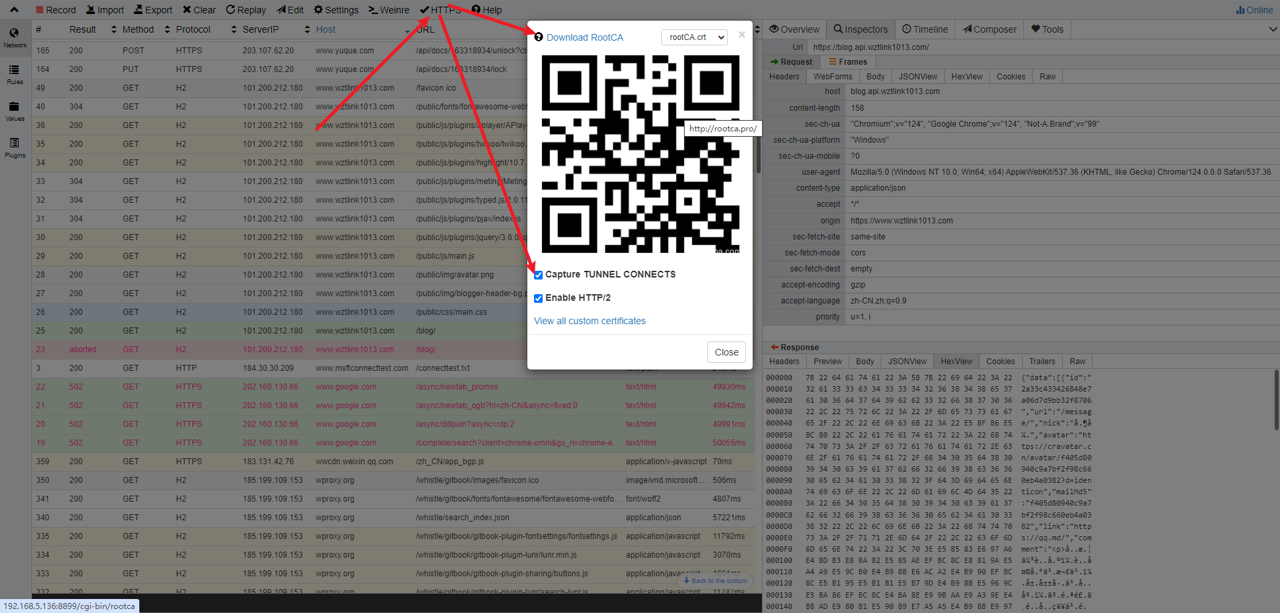The width and height of the screenshot is (1280, 613).
Task: Click the Record toolbar button
Action: pos(56,10)
